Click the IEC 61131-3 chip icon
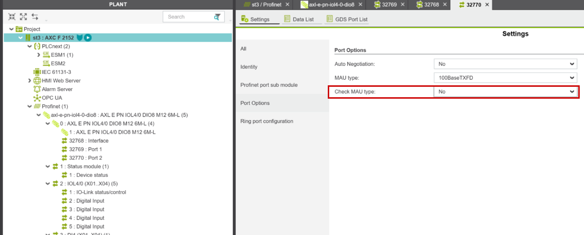The image size is (584, 235). 37,72
